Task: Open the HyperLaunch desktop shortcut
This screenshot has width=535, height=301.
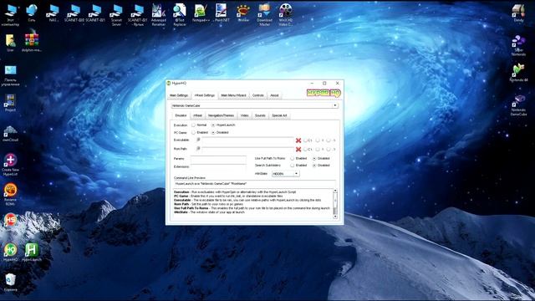Action: point(32,253)
